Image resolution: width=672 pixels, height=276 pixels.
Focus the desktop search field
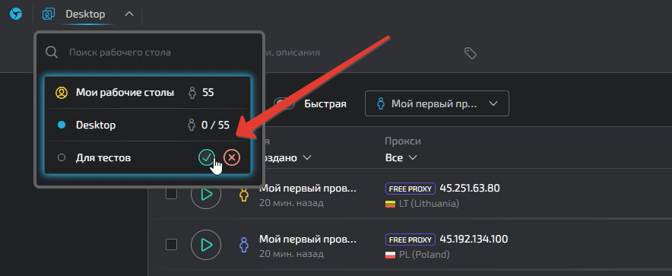[x=149, y=52]
